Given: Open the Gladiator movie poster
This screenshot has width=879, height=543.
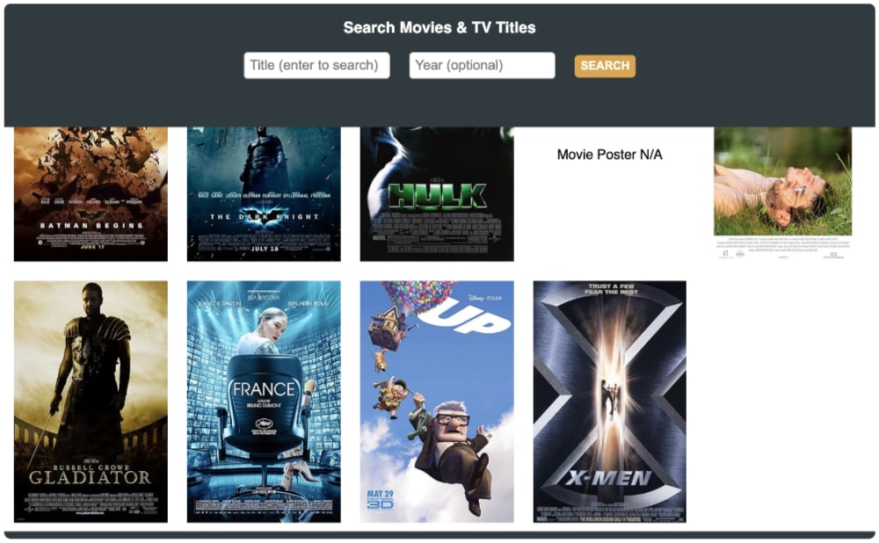Looking at the screenshot, I should [x=91, y=402].
